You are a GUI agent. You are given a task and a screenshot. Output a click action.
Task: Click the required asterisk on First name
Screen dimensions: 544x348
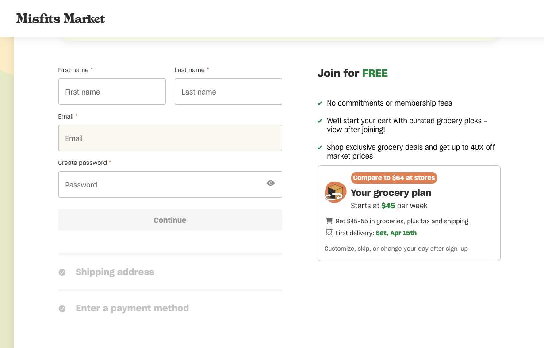coord(92,68)
